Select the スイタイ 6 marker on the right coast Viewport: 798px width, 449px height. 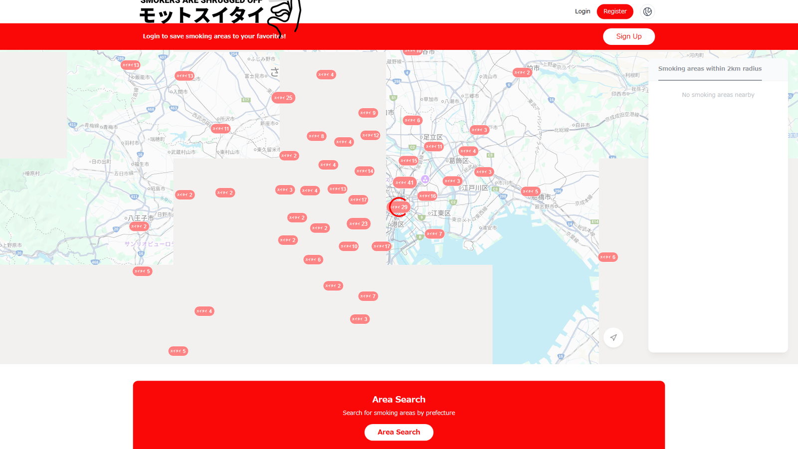607,256
